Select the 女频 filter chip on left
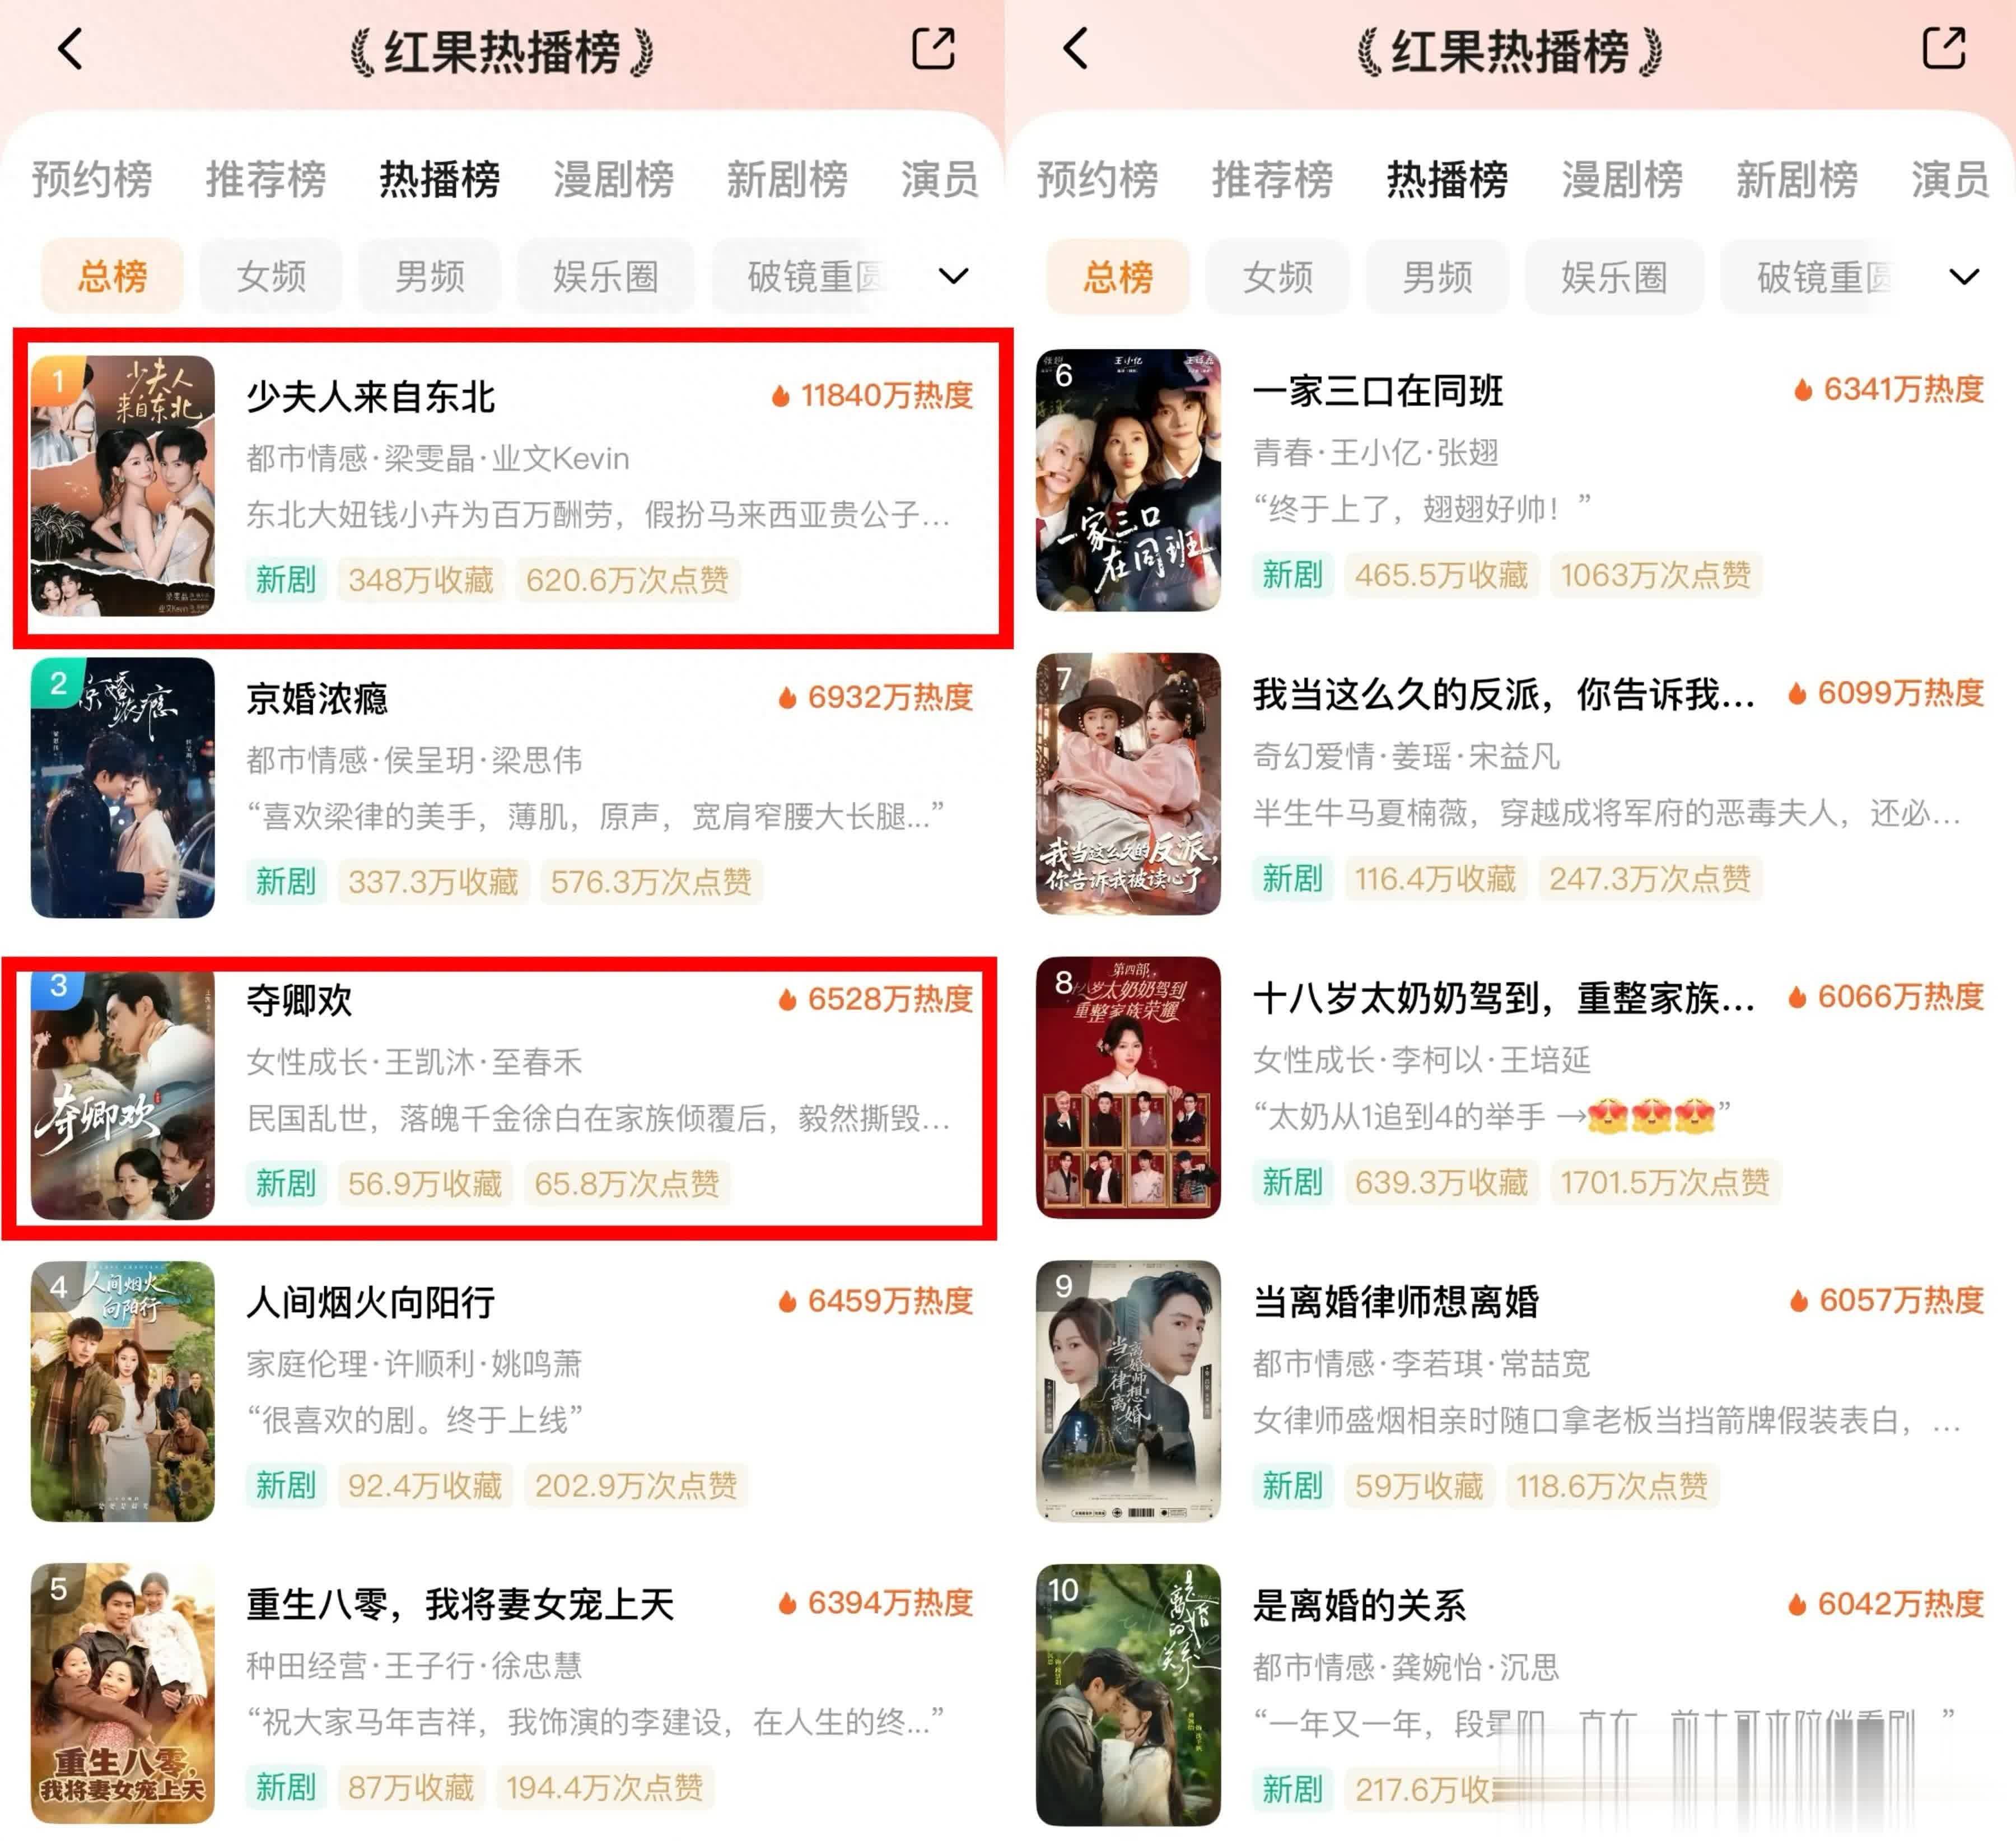2016x1841 pixels. point(271,276)
